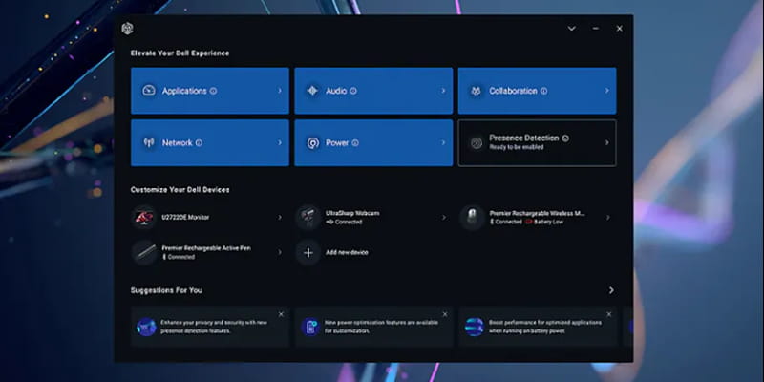Open the boost performance suggestion

pos(538,327)
